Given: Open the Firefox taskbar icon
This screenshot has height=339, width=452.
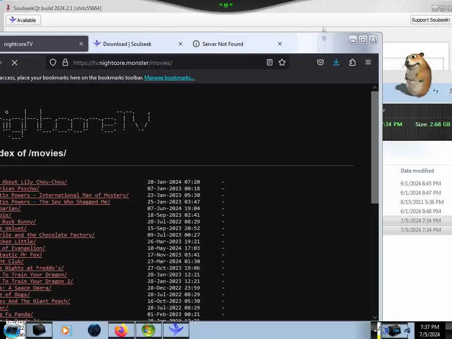Looking at the screenshot, I should 121,330.
